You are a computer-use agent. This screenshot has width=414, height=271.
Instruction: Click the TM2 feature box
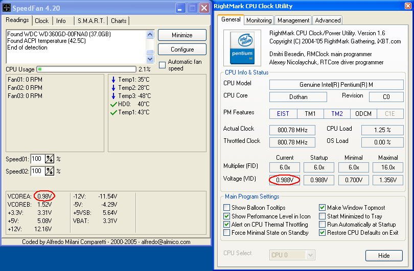[337, 114]
